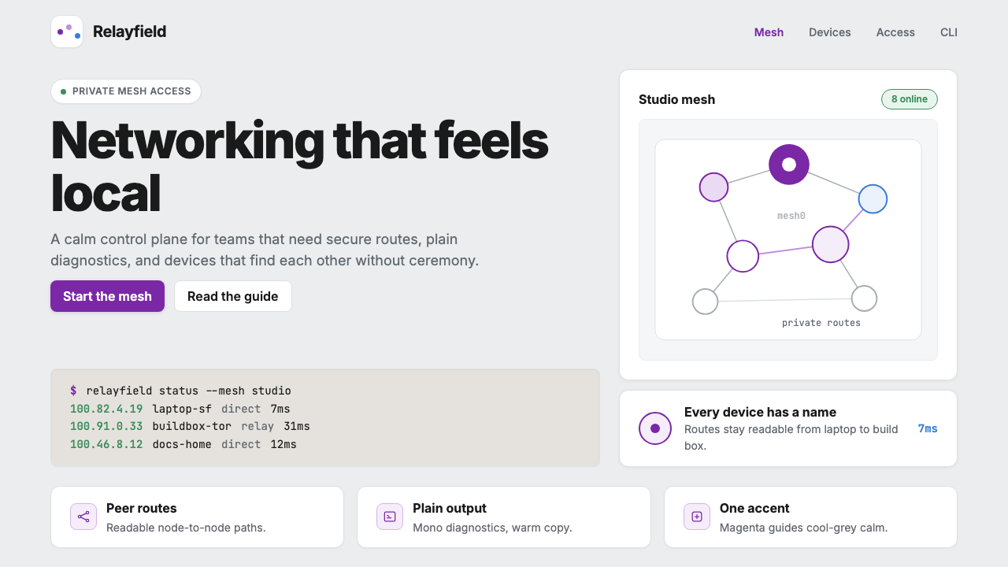
Task: Select the filled purple hub node in mesh diagram
Action: click(x=789, y=165)
